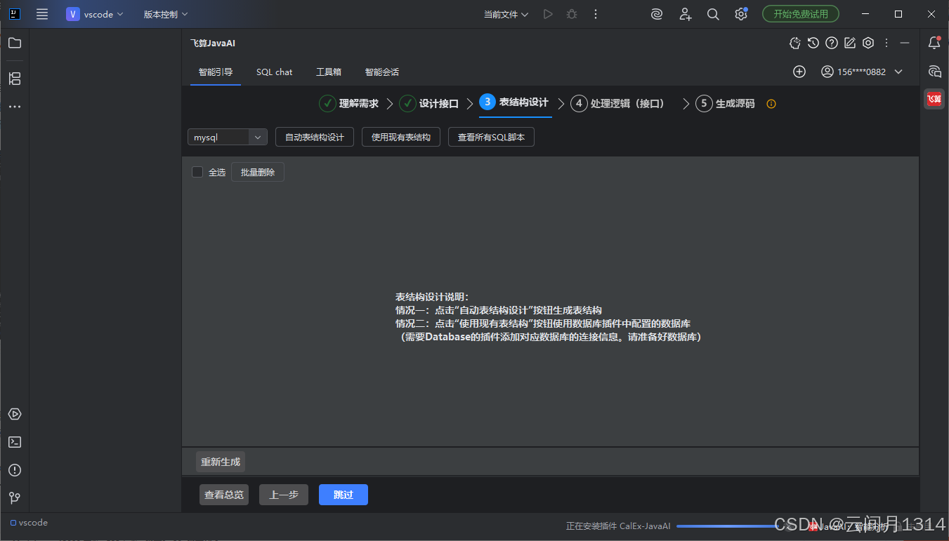949x541 pixels.
Task: Open the Project tool window folder icon
Action: tap(15, 43)
